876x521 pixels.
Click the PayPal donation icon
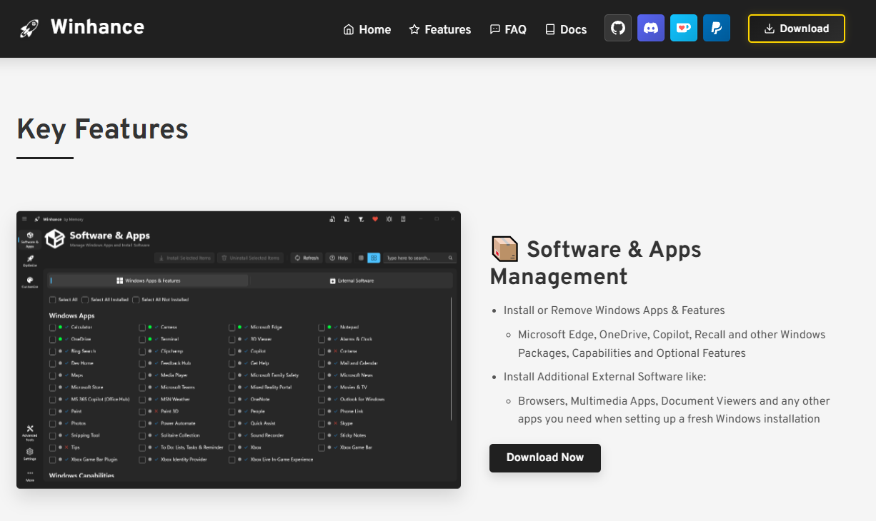click(717, 29)
